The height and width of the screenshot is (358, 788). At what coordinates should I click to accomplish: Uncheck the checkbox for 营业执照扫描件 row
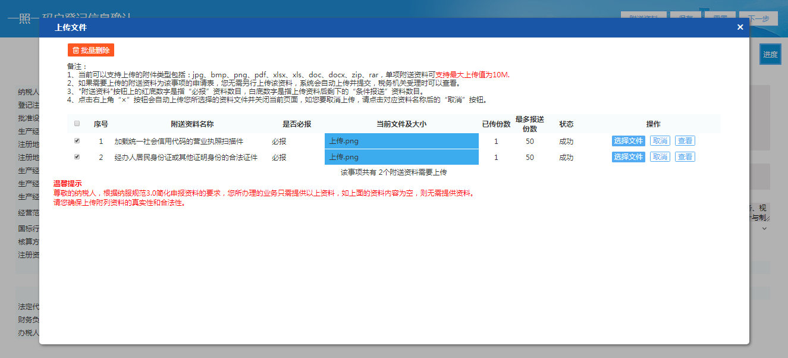coord(76,141)
